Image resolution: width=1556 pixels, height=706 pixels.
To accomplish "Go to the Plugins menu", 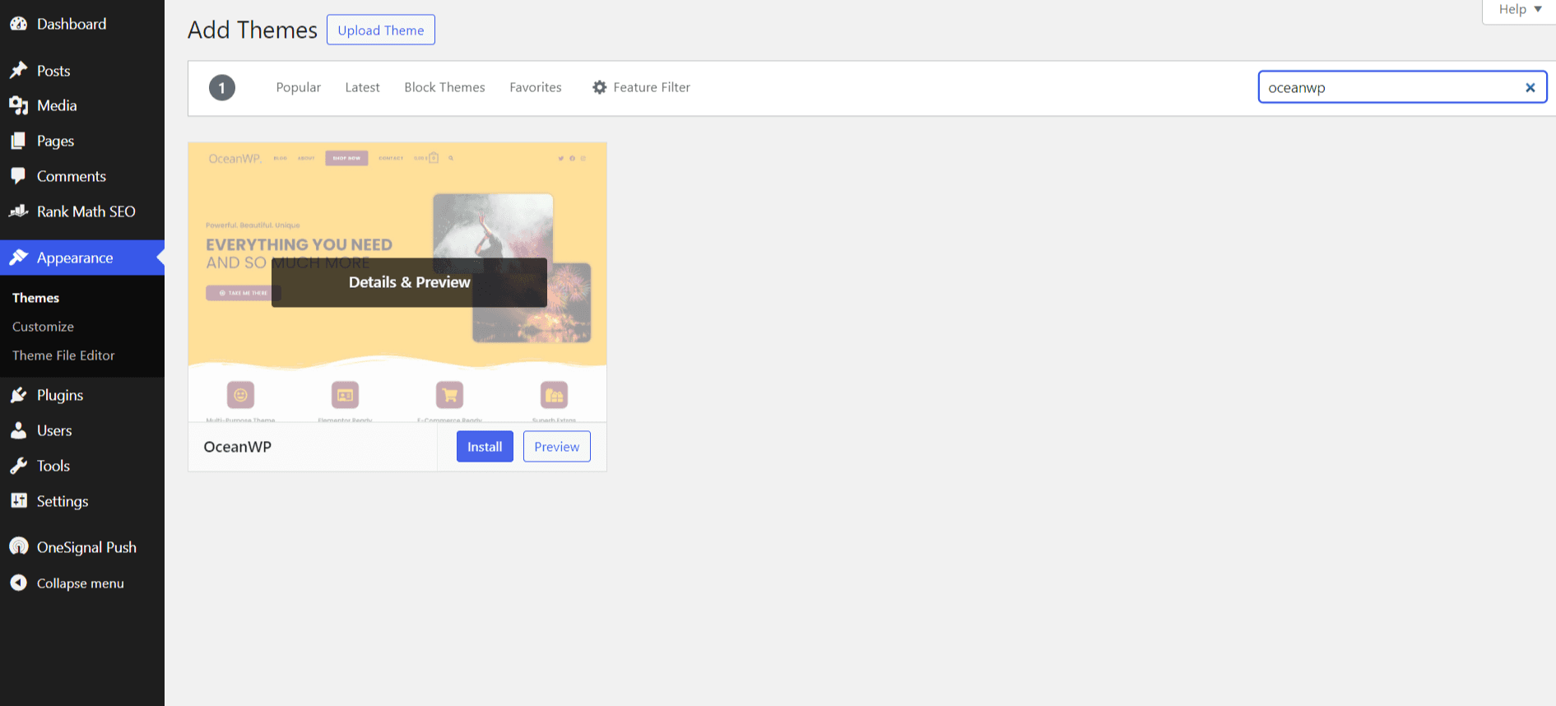I will [82, 395].
